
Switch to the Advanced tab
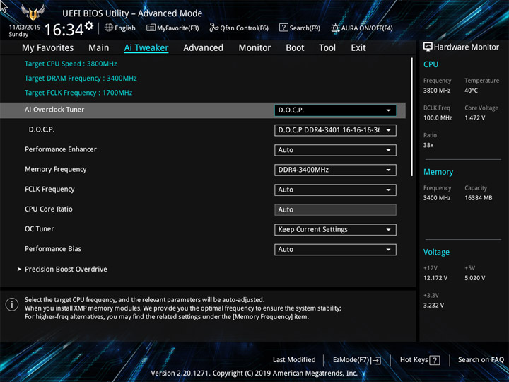[203, 48]
